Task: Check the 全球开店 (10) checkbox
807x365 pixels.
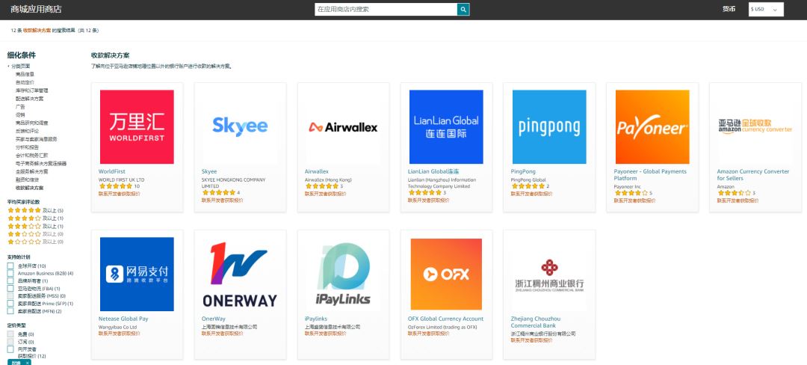Action: tap(10, 266)
